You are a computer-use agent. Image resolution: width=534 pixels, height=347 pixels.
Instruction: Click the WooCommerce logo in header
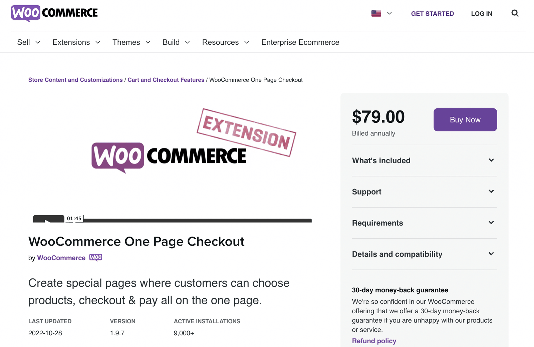(54, 13)
